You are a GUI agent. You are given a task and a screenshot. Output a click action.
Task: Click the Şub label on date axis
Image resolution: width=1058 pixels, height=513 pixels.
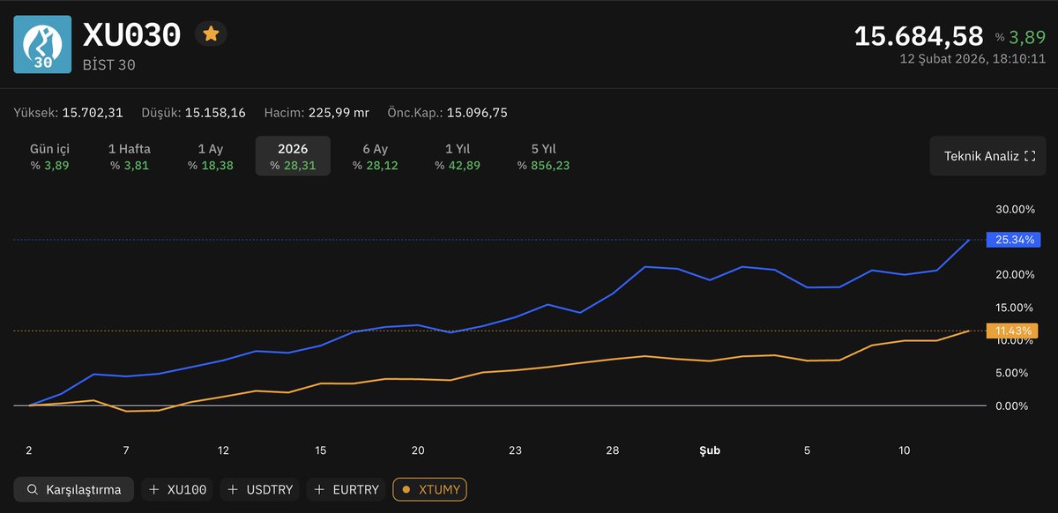[x=710, y=450]
